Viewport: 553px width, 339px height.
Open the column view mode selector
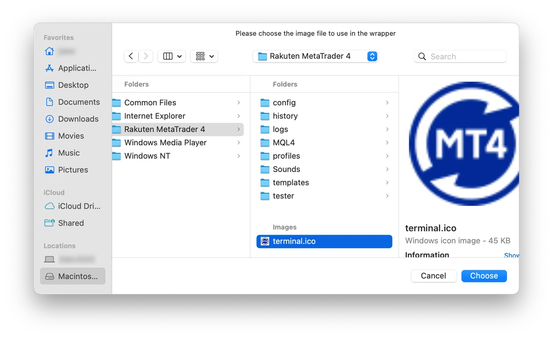[x=172, y=56]
